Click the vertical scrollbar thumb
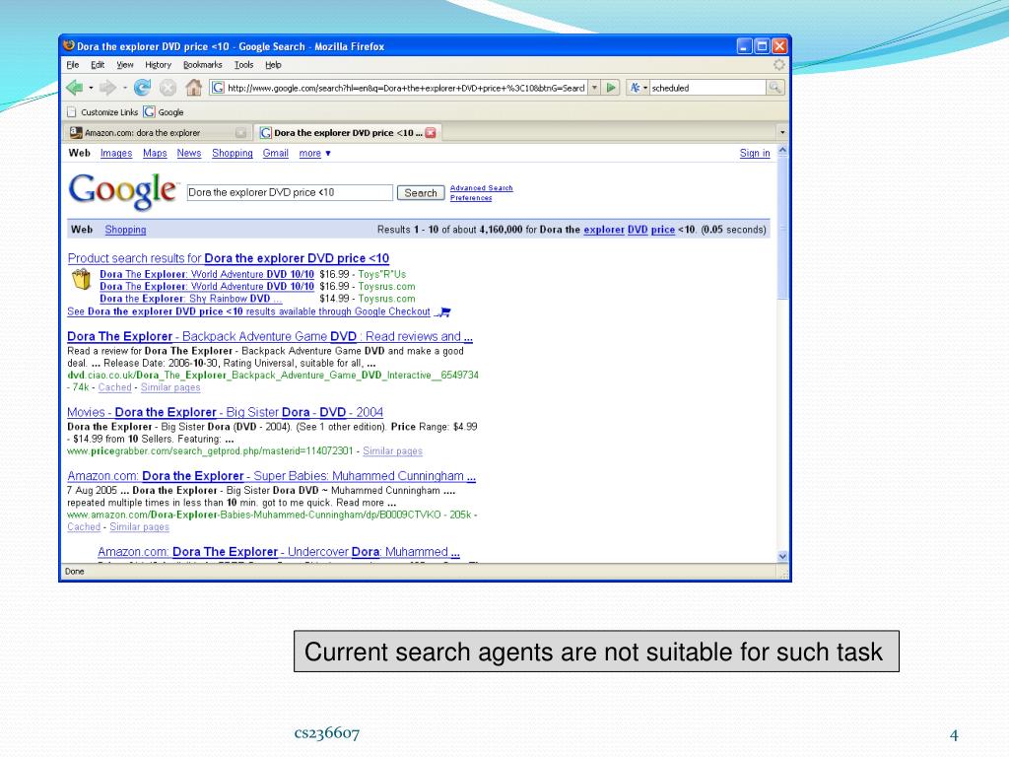The image size is (1009, 757). pyautogui.click(x=782, y=229)
